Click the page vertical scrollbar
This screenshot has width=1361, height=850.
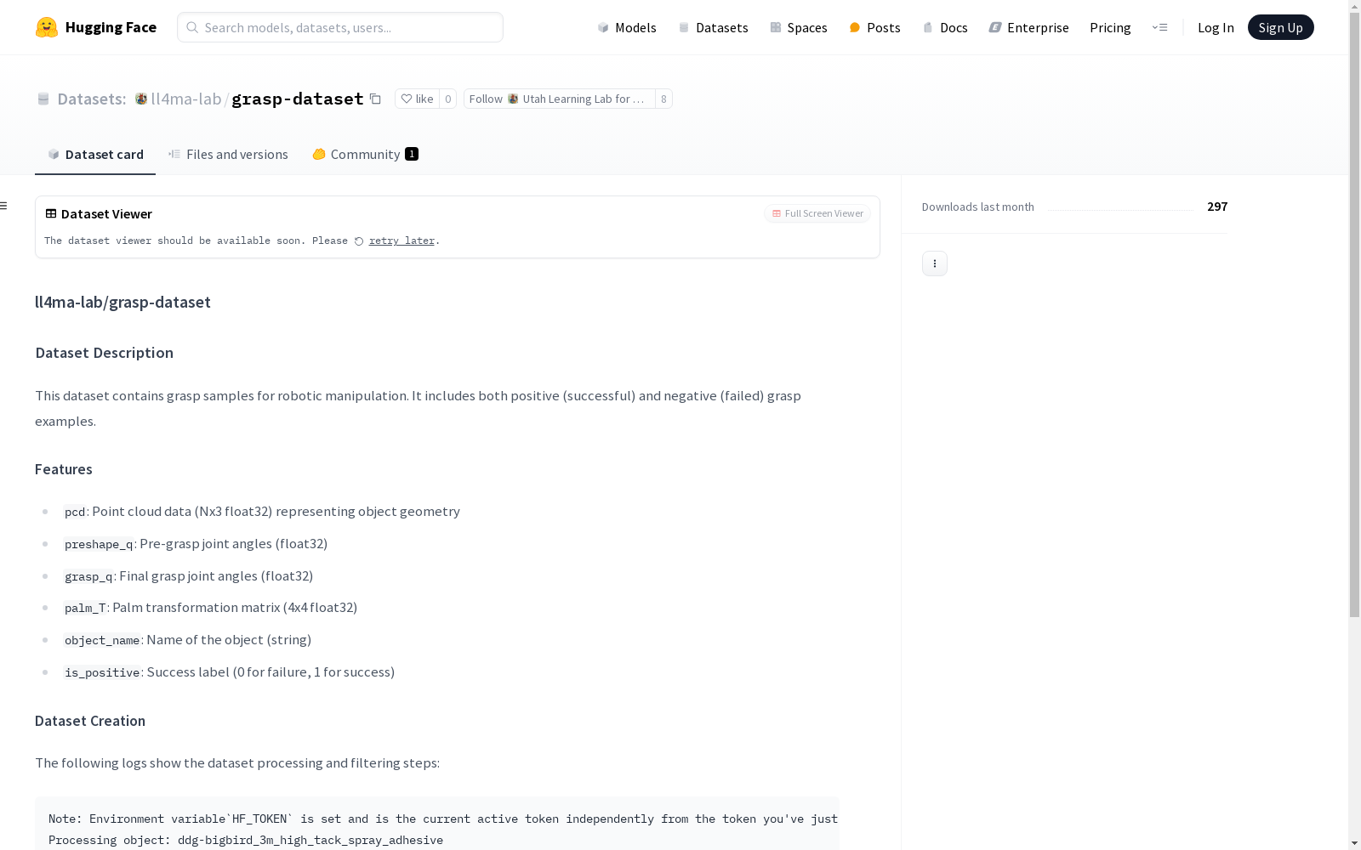coord(1354,340)
